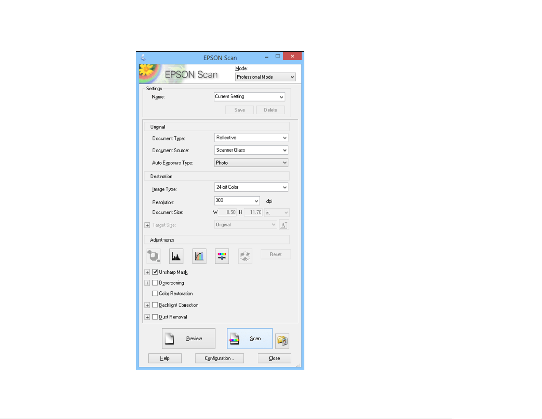This screenshot has height=419, width=542.
Task: Click the text orientation icon beside Target Size
Action: [284, 225]
